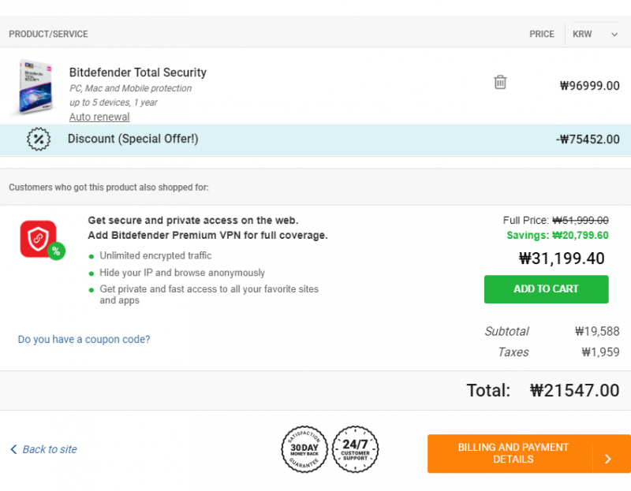
Task: Click the trash icon to remove Bitdefender Total Security
Action: pos(500,82)
